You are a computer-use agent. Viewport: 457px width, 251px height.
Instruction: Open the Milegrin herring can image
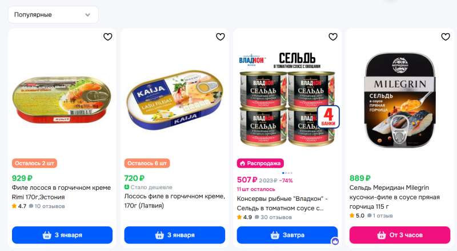click(x=400, y=100)
